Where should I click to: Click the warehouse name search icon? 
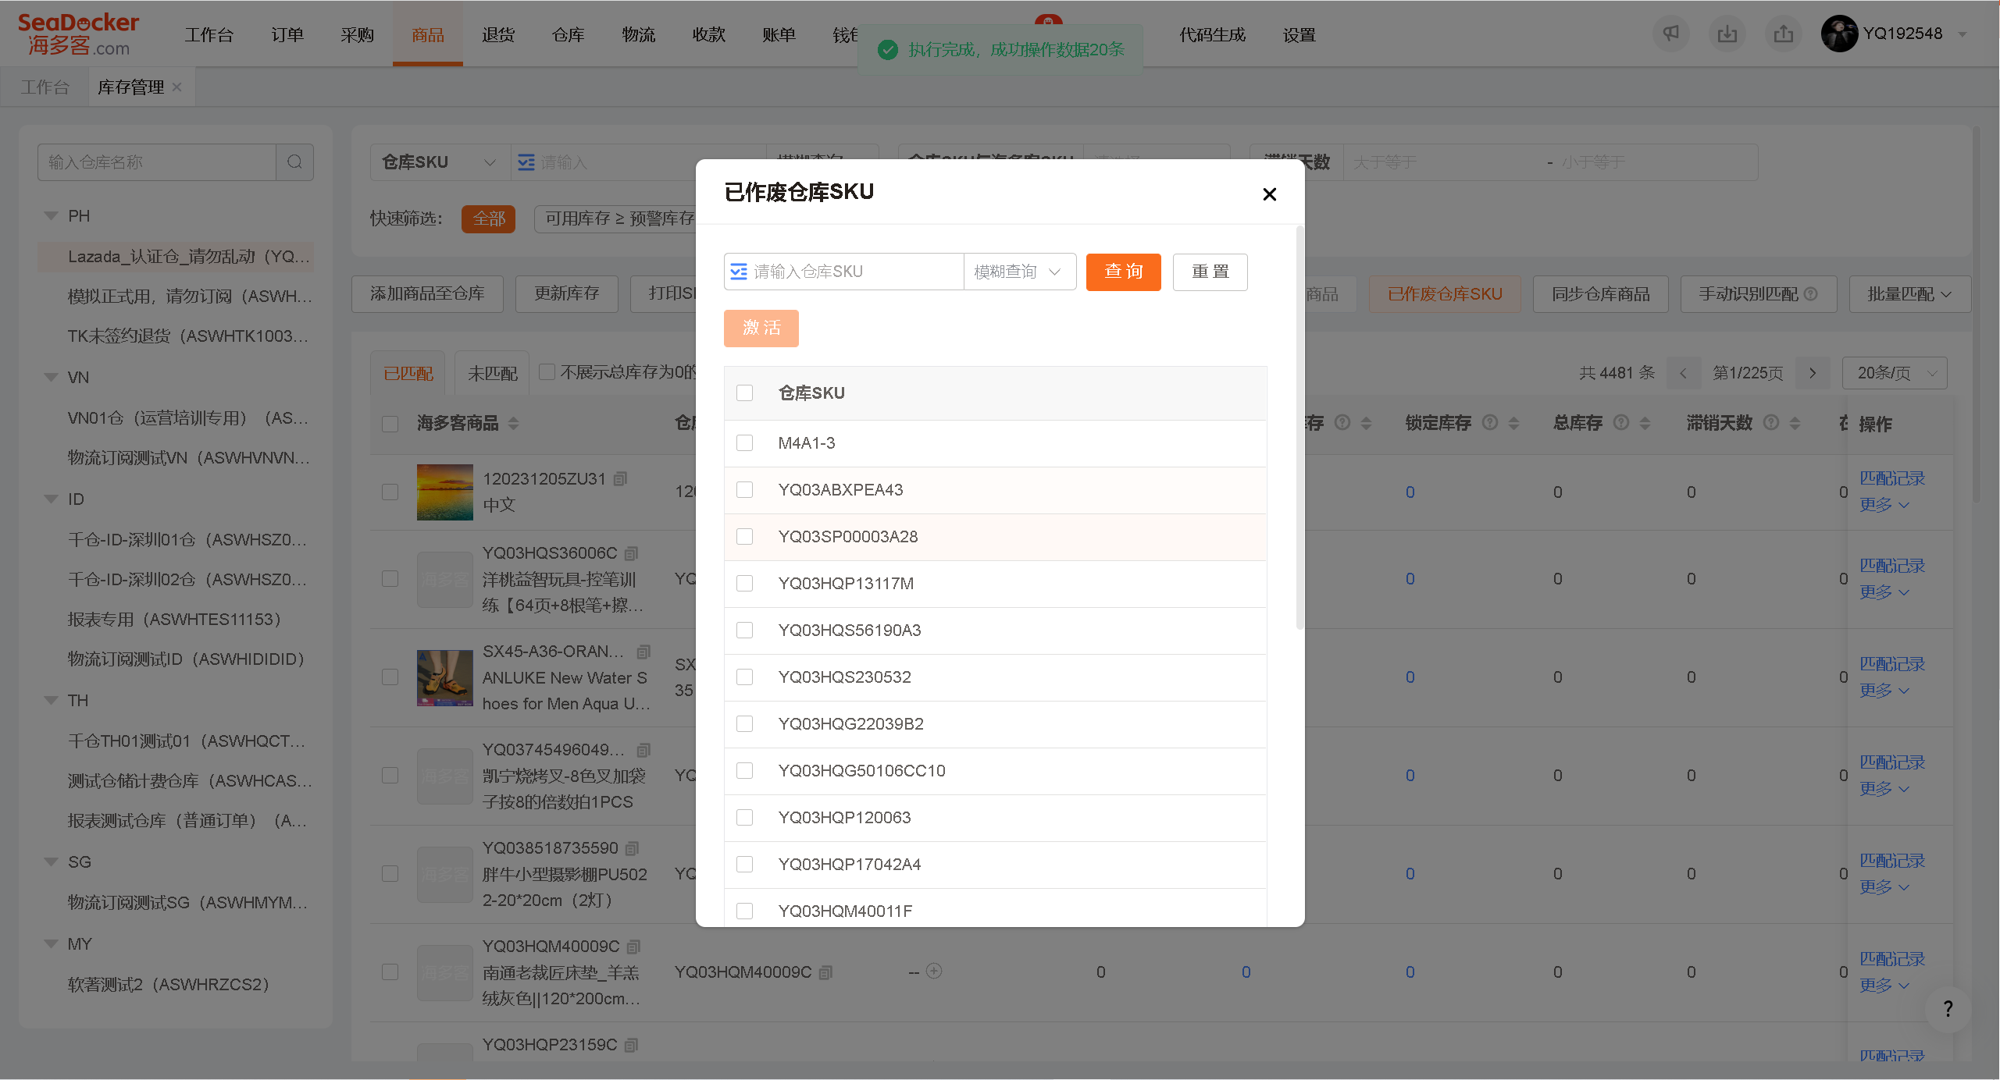pyautogui.click(x=294, y=162)
